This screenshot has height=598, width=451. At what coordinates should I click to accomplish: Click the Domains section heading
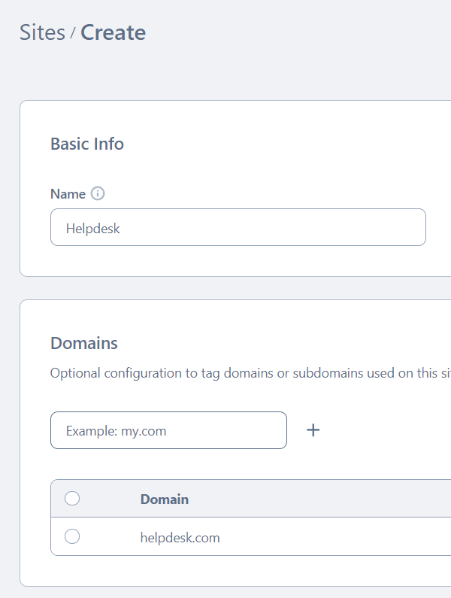click(x=84, y=343)
